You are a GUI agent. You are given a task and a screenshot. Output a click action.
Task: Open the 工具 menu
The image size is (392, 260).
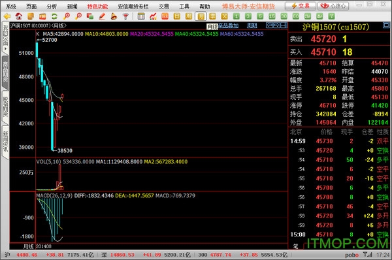tap(184, 7)
